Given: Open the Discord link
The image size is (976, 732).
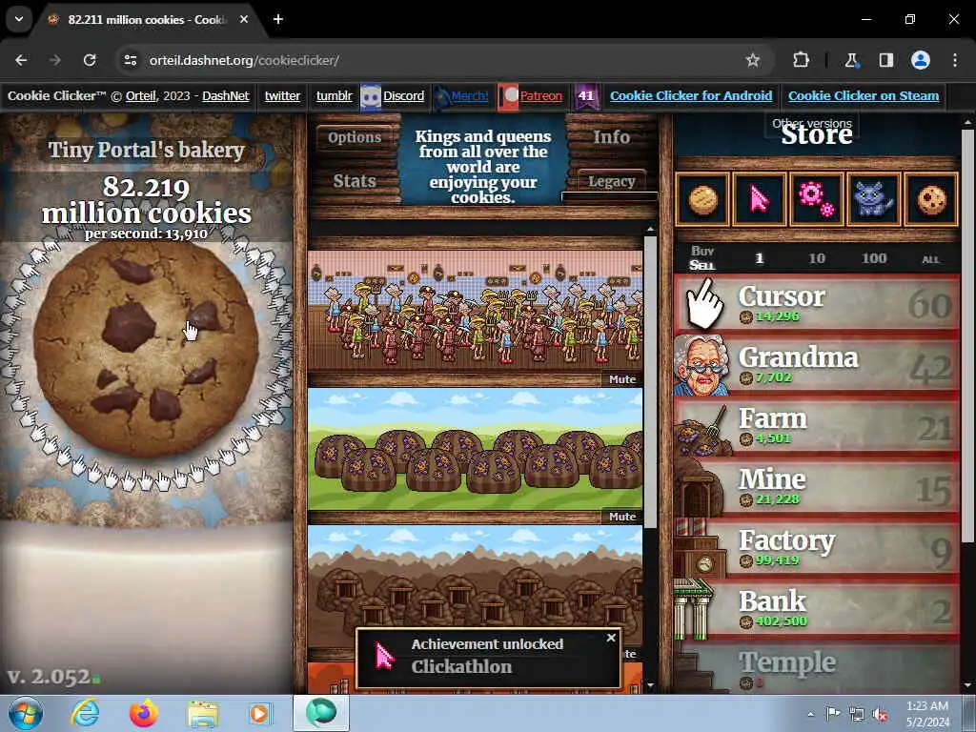Looking at the screenshot, I should (403, 96).
